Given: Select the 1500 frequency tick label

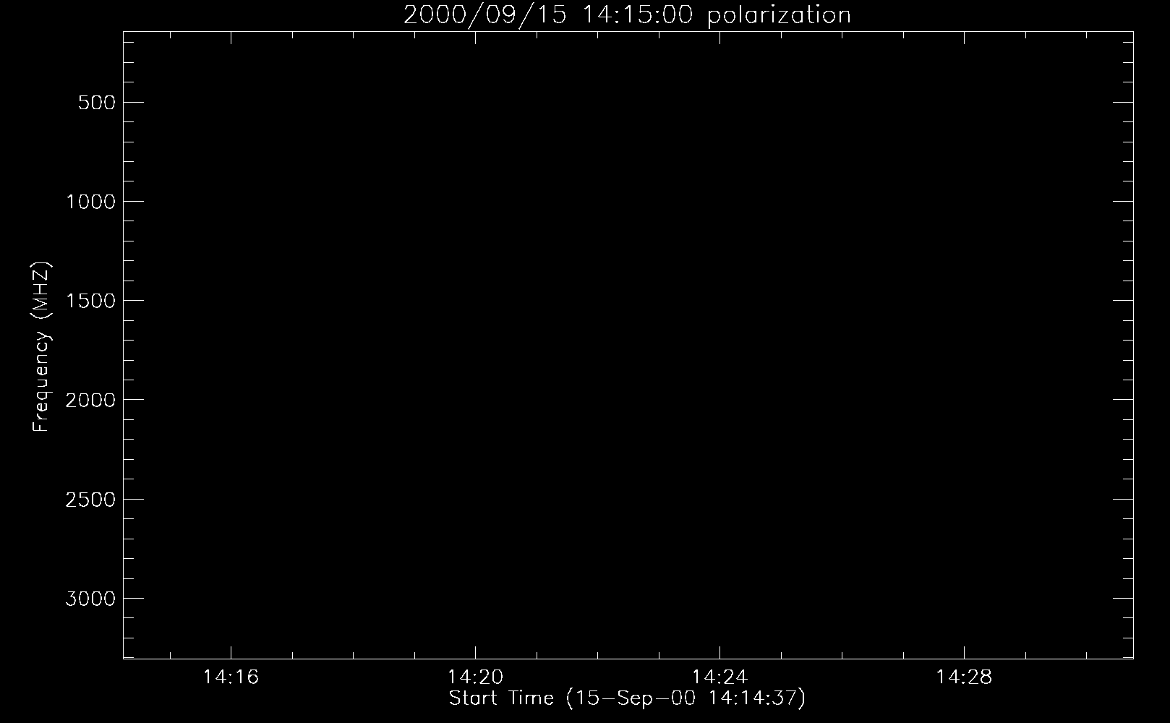Looking at the screenshot, I should [90, 301].
